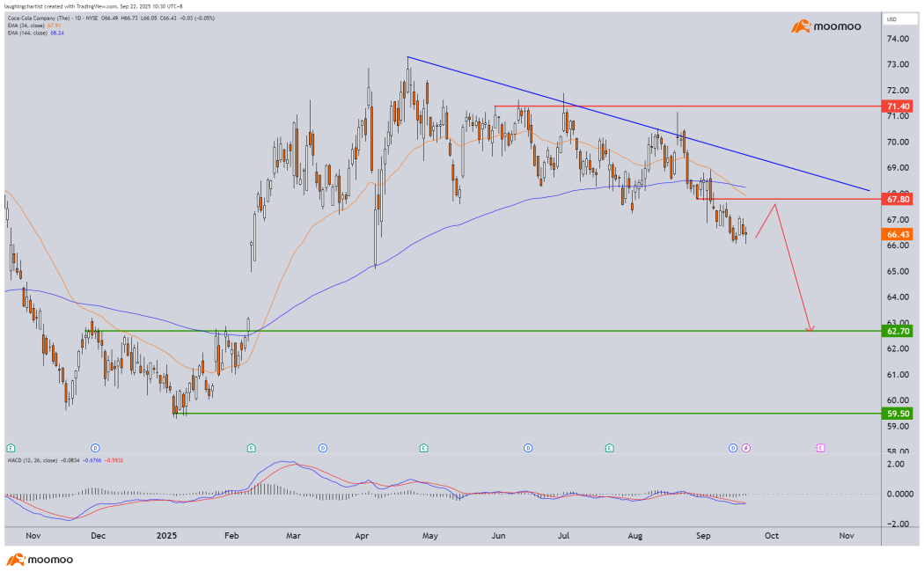The height and width of the screenshot is (572, 924).
Task: Select the EMA (34, close) indicator legend
Action: click(26, 26)
